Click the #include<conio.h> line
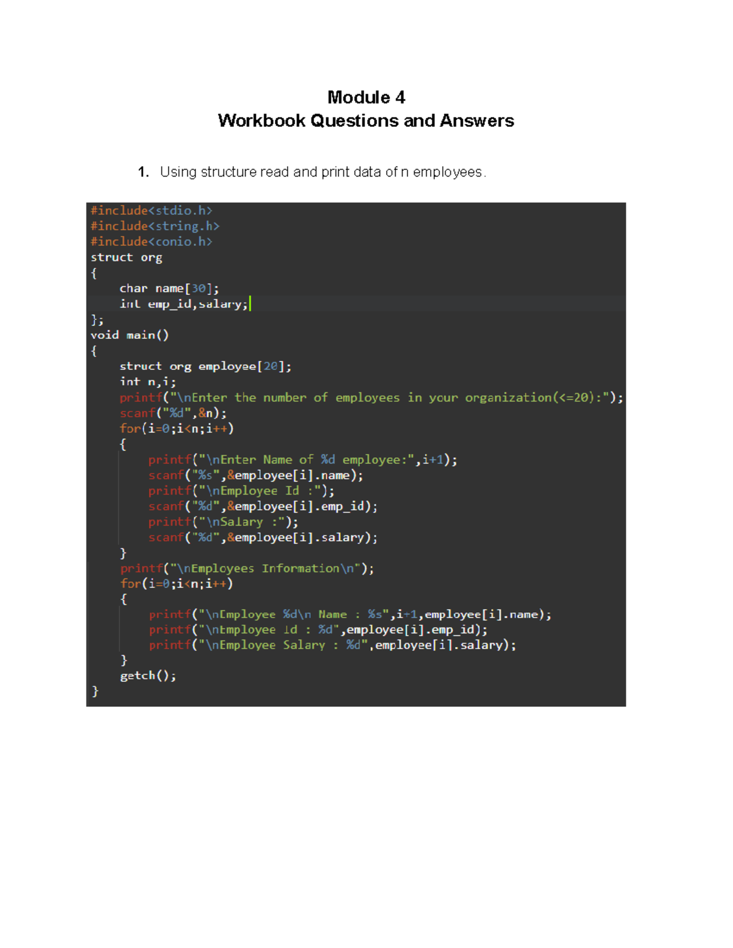733x948 pixels. (151, 241)
